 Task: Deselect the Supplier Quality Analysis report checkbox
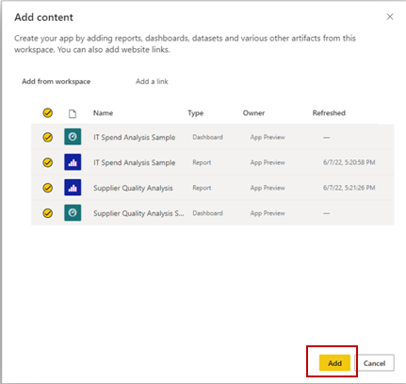(48, 188)
